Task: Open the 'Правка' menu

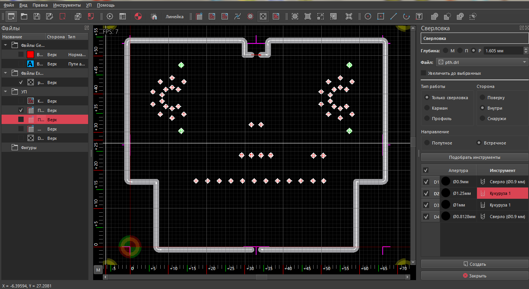Action: tap(40, 5)
